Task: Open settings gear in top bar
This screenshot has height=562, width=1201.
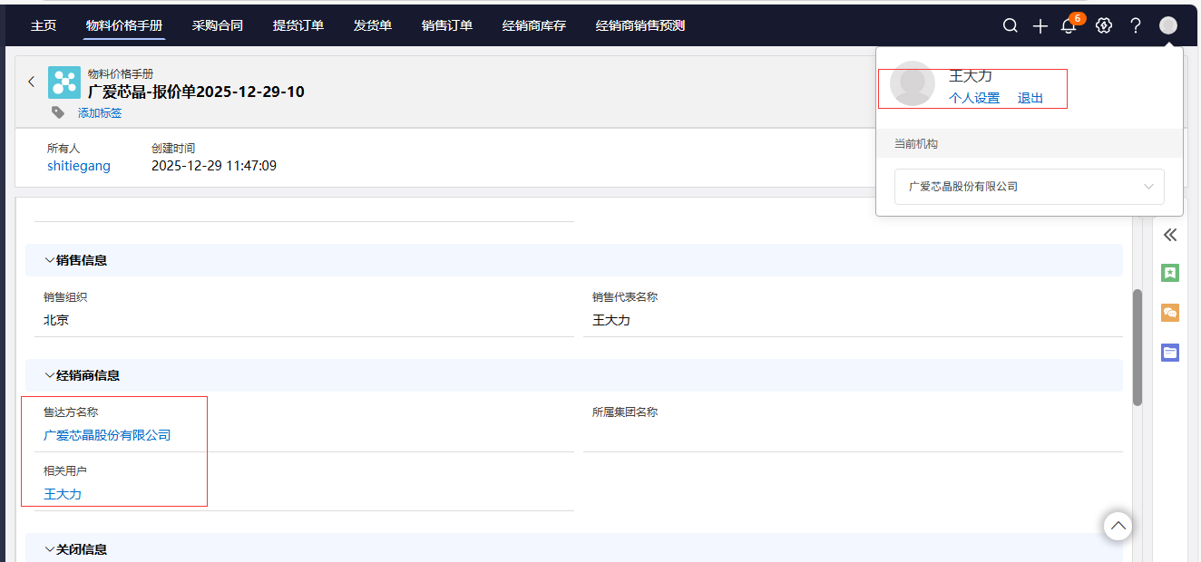Action: (1104, 25)
